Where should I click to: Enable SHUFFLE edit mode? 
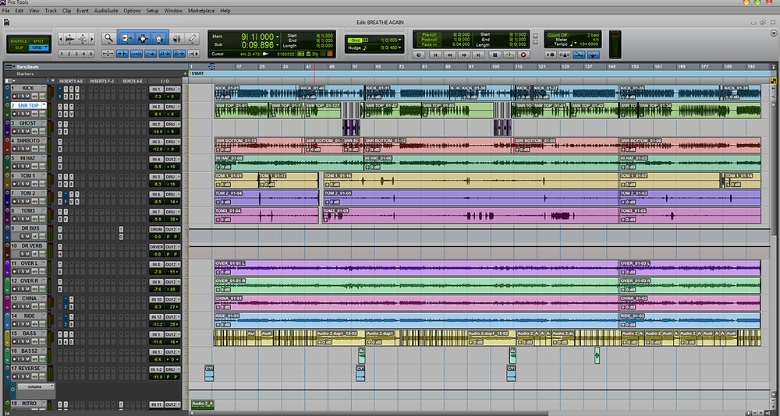[x=19, y=41]
